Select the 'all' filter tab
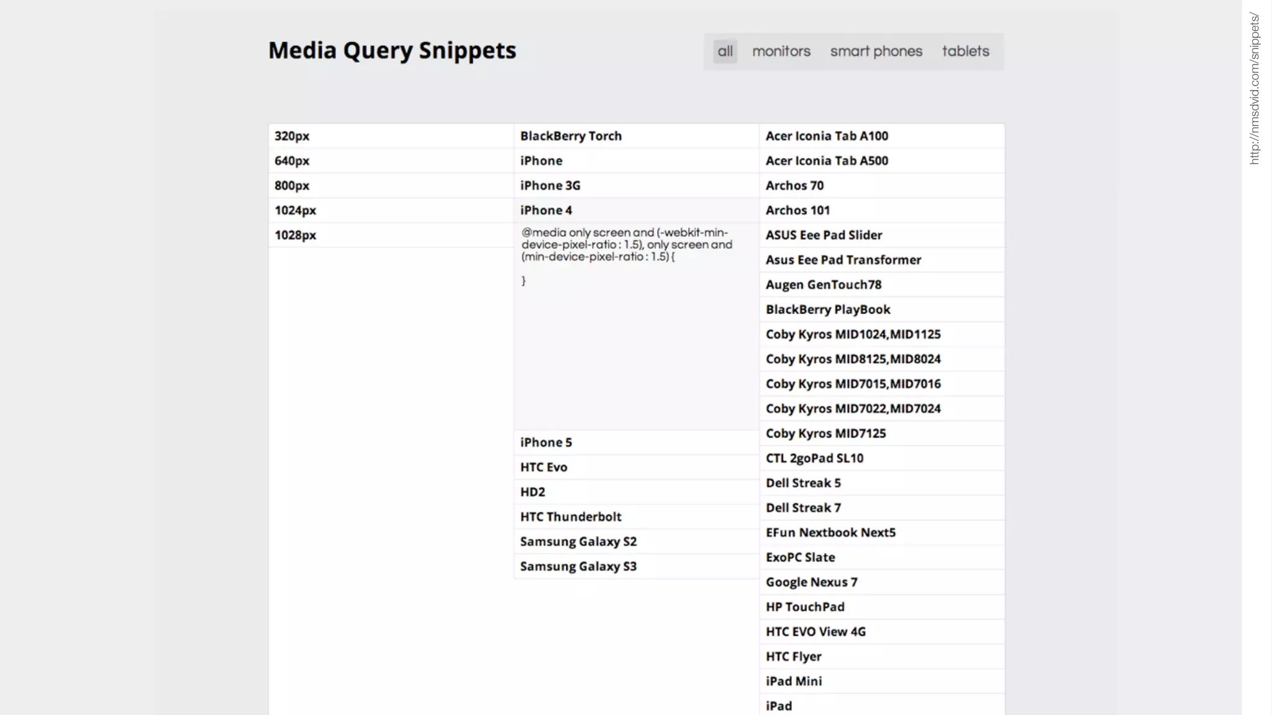This screenshot has width=1272, height=715. 725,52
